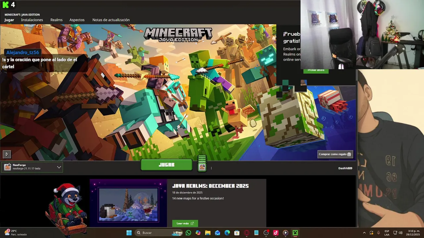This screenshot has height=238, width=424.
Task: Open WhatsApp from the taskbar
Action: point(188,233)
